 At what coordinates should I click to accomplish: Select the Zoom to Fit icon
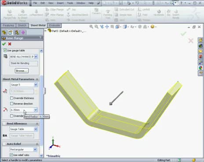(x=91, y=26)
